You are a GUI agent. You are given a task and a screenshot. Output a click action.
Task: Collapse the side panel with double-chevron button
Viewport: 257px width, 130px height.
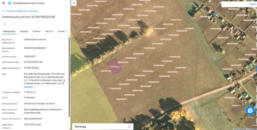(x=74, y=3)
